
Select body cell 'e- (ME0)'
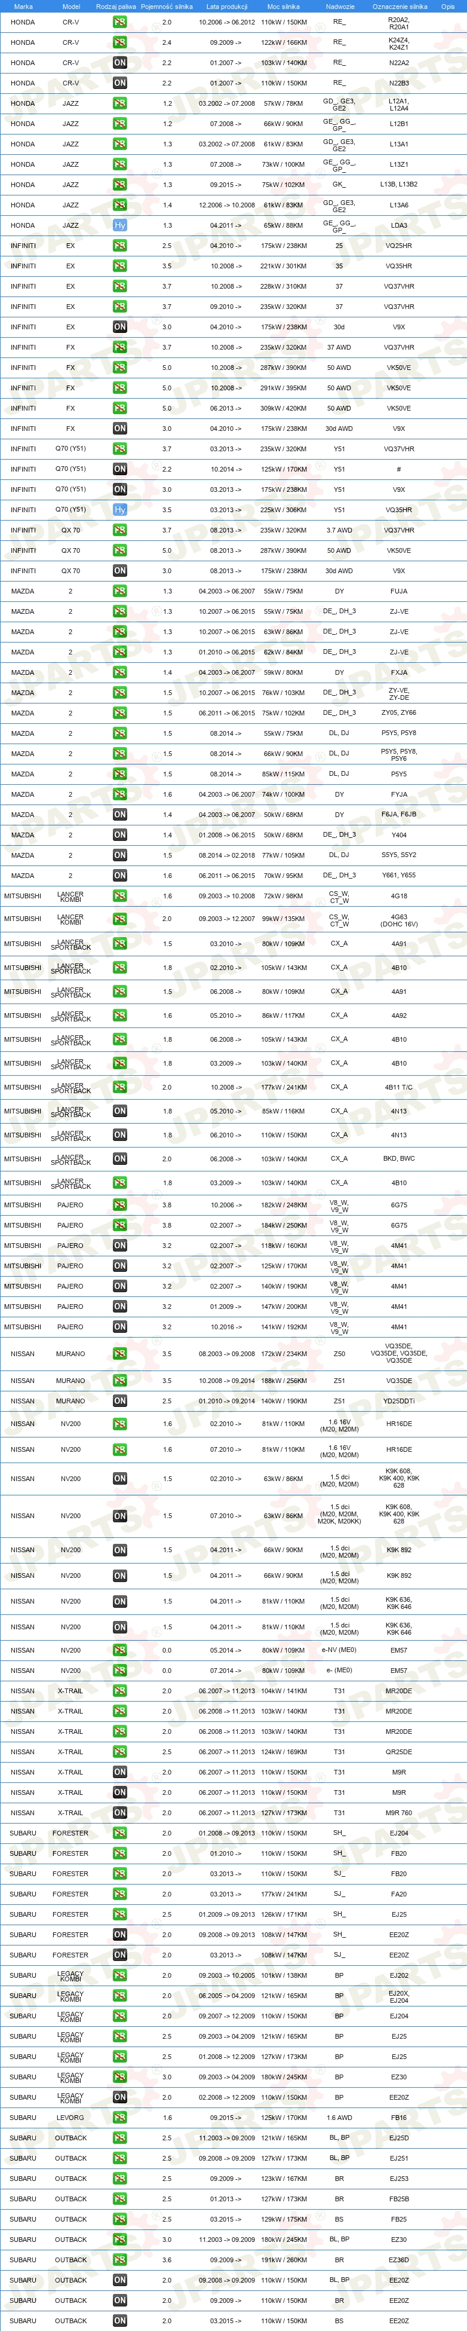tap(339, 1671)
